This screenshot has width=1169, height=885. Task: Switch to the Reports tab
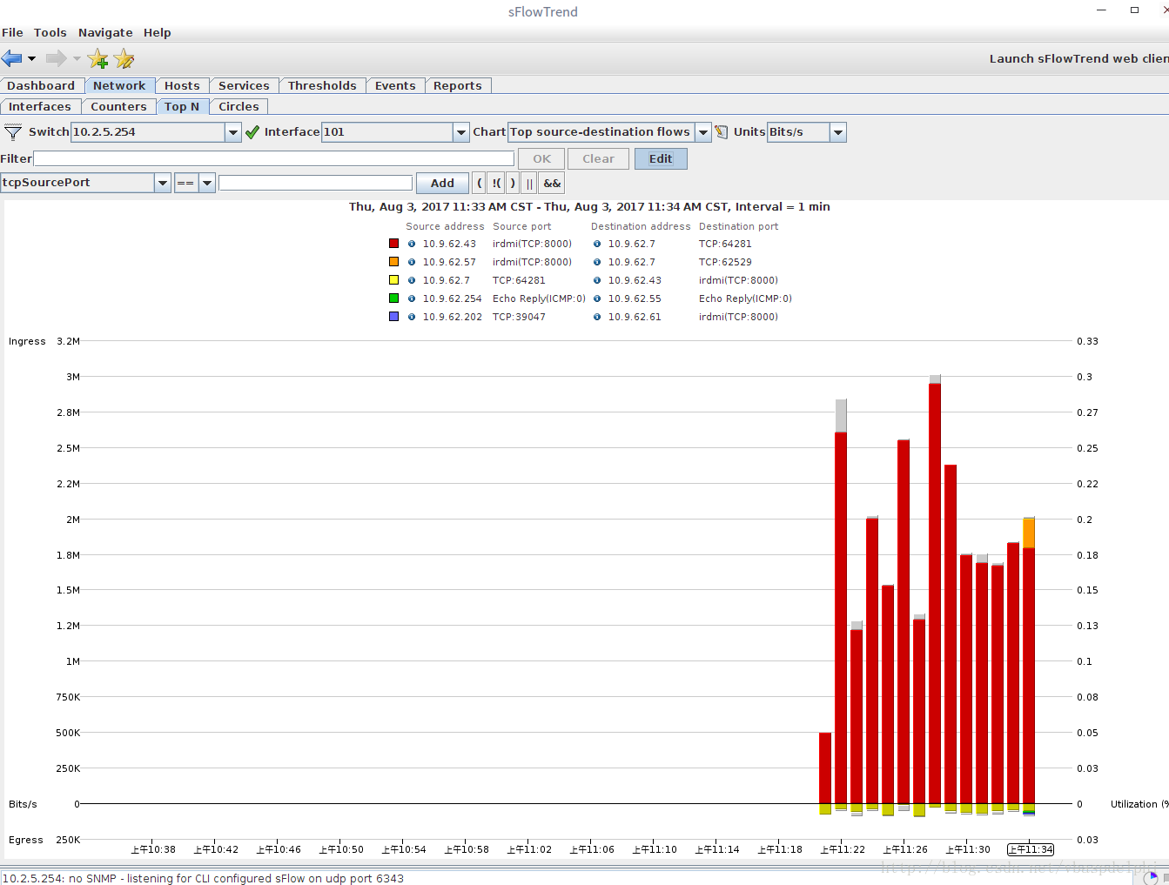458,85
